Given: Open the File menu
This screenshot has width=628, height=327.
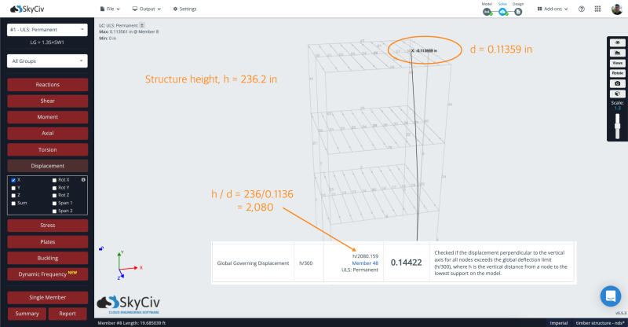Looking at the screenshot, I should pos(112,9).
